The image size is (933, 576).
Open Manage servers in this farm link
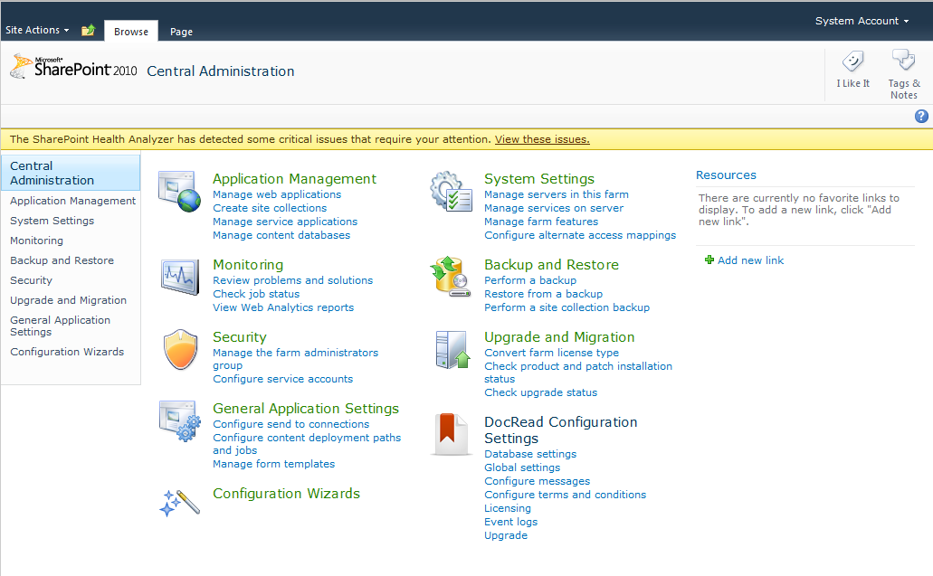tap(557, 194)
